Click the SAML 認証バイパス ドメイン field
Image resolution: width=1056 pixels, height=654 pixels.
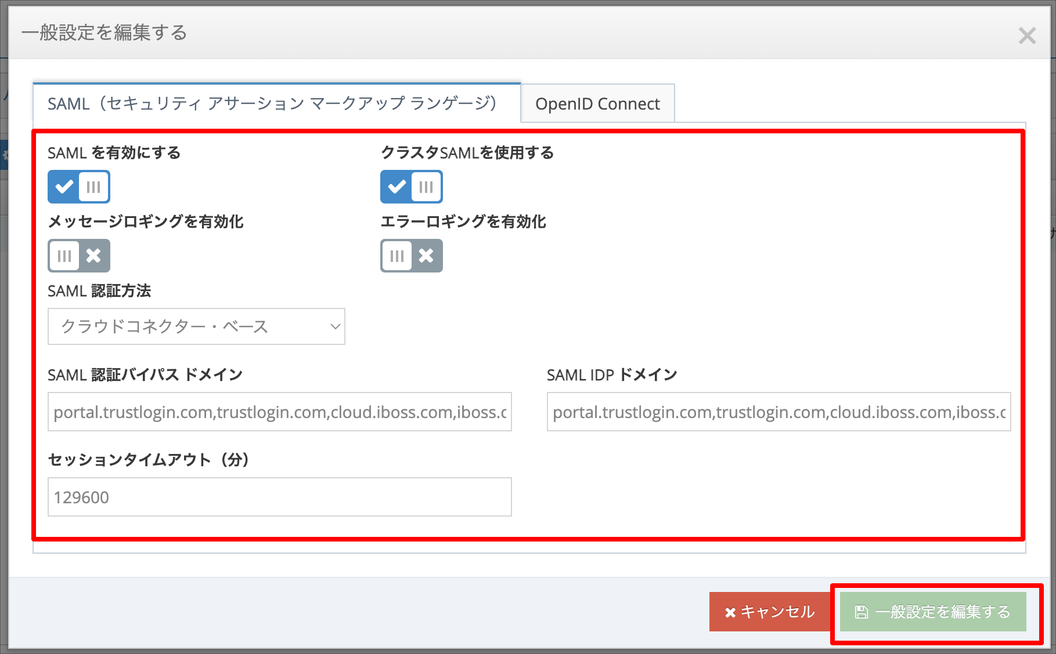click(x=280, y=412)
